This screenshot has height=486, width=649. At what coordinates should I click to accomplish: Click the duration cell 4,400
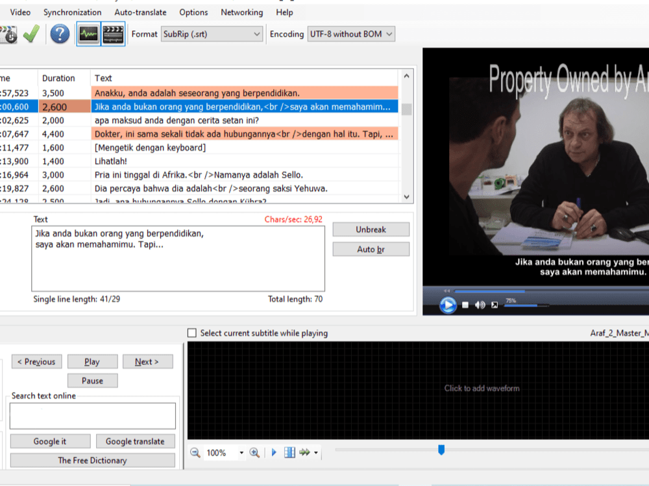(64, 134)
